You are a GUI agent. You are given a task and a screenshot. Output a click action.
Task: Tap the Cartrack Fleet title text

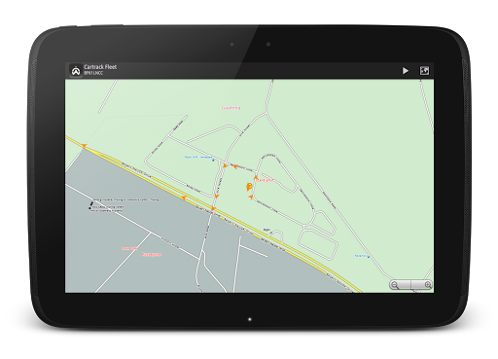click(x=100, y=67)
